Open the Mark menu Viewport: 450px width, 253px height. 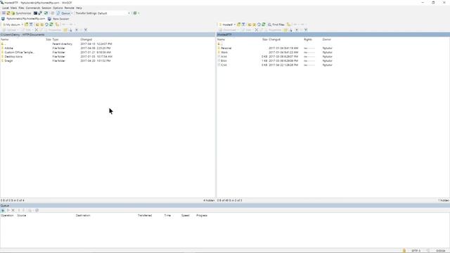[x=13, y=8]
